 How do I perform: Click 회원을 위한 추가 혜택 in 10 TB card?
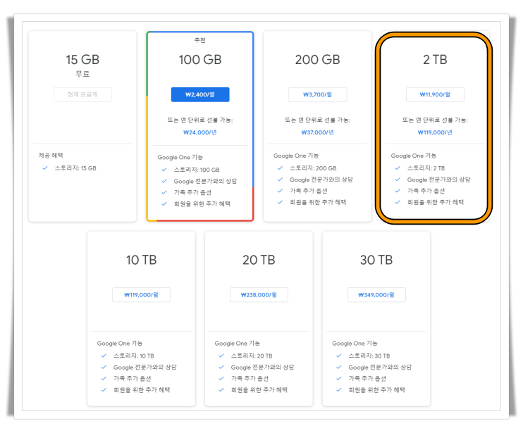coord(142,390)
